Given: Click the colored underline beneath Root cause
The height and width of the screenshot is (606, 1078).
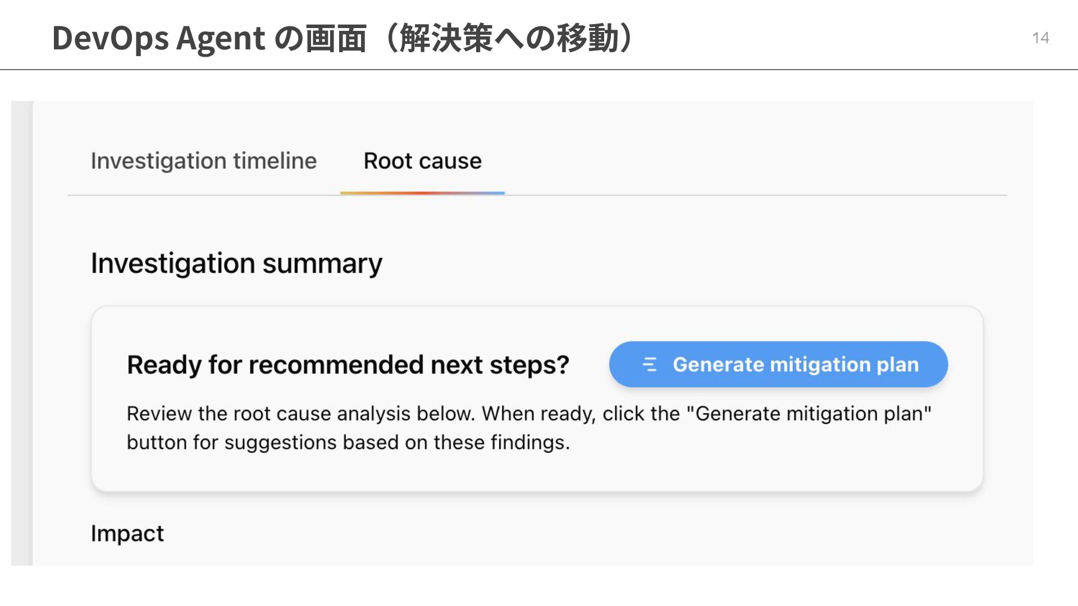Looking at the screenshot, I should pyautogui.click(x=422, y=193).
